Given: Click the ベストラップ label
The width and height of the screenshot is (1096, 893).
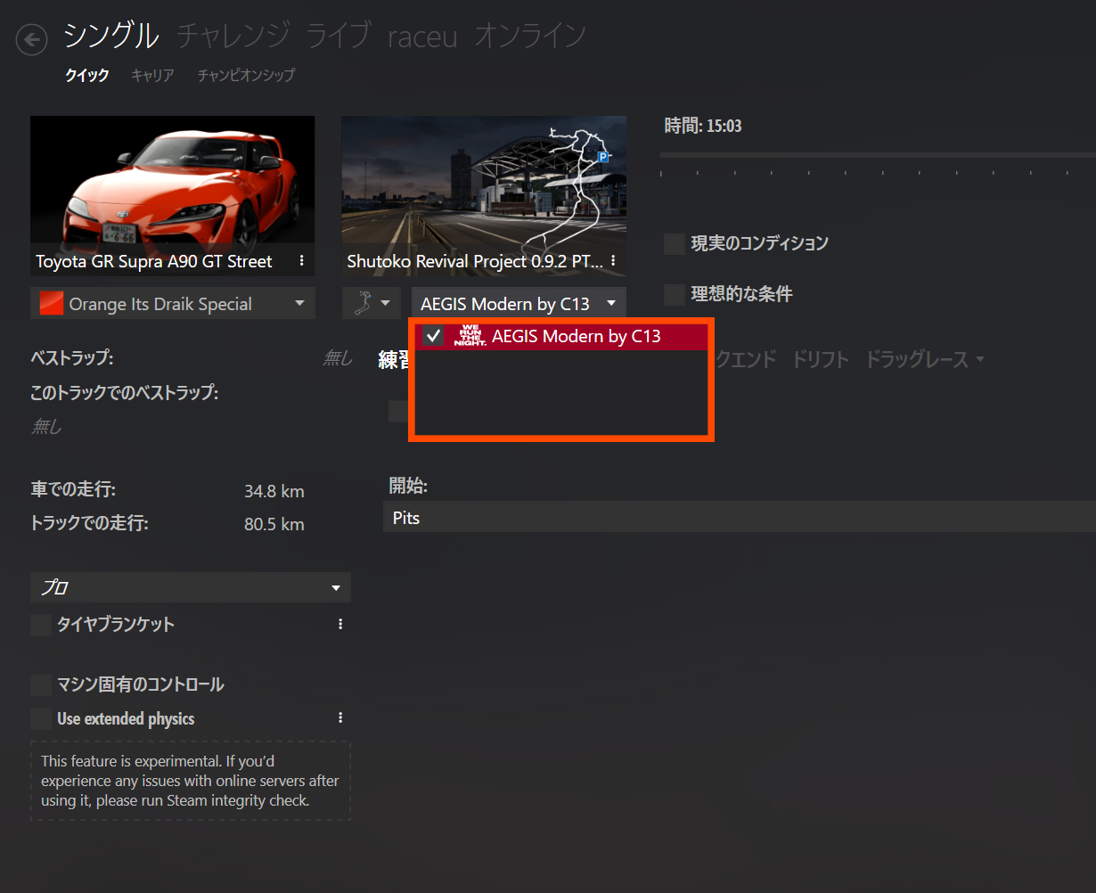Looking at the screenshot, I should [x=72, y=358].
